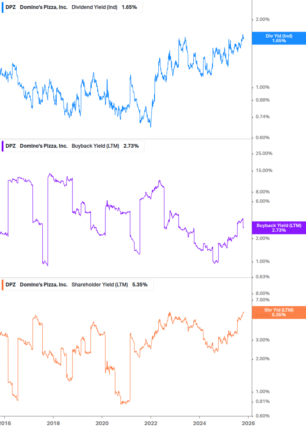Select the Dividend Yield (Ind) legend label
The height and width of the screenshot is (429, 306).
95,7
